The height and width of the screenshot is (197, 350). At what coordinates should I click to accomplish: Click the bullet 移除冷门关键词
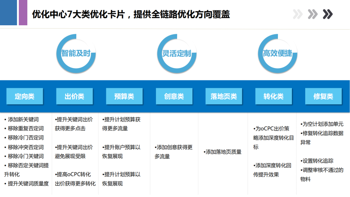(24, 156)
